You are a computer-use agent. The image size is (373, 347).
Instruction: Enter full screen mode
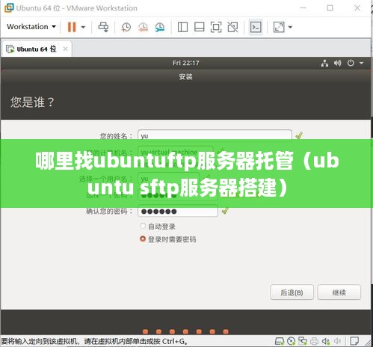coord(216,27)
